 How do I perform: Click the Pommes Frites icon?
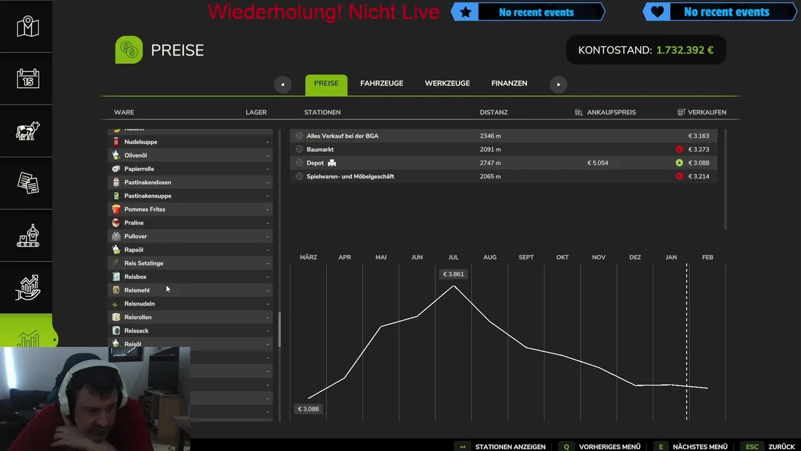click(x=116, y=209)
